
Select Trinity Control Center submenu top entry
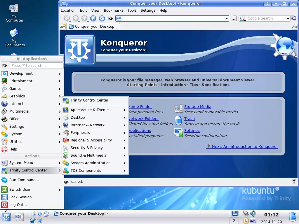95,100
